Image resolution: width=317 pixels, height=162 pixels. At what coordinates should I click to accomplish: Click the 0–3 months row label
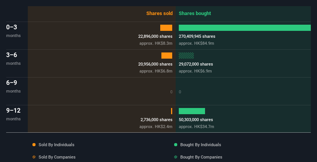click(x=14, y=31)
